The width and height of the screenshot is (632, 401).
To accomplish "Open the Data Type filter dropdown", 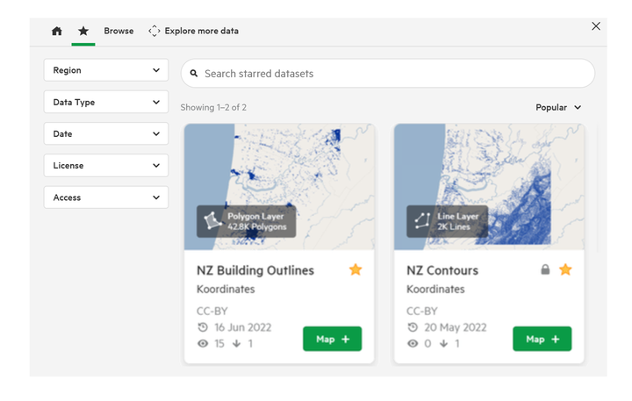I will click(x=106, y=102).
